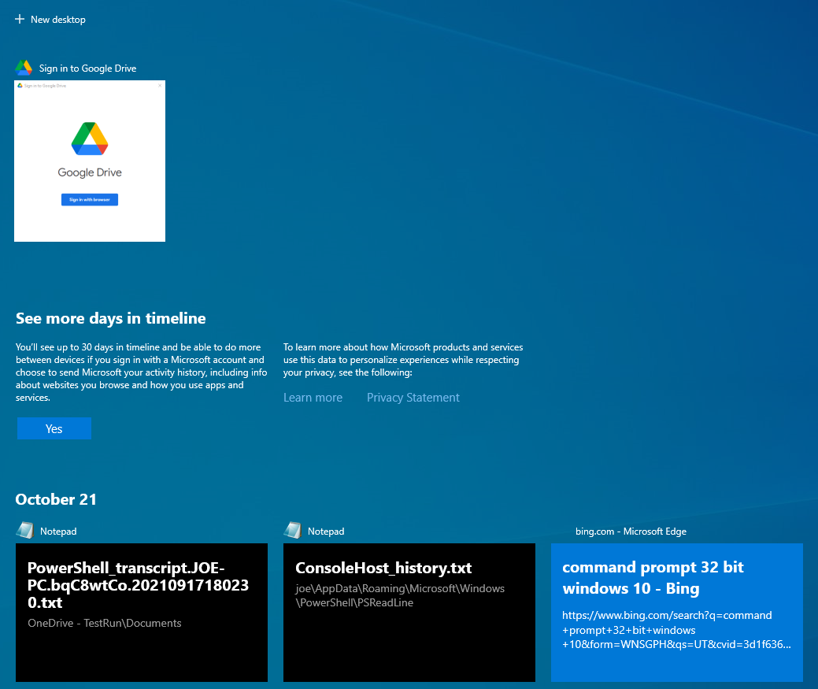
Task: Click the Google Drive icon beside window title
Action: [x=24, y=68]
